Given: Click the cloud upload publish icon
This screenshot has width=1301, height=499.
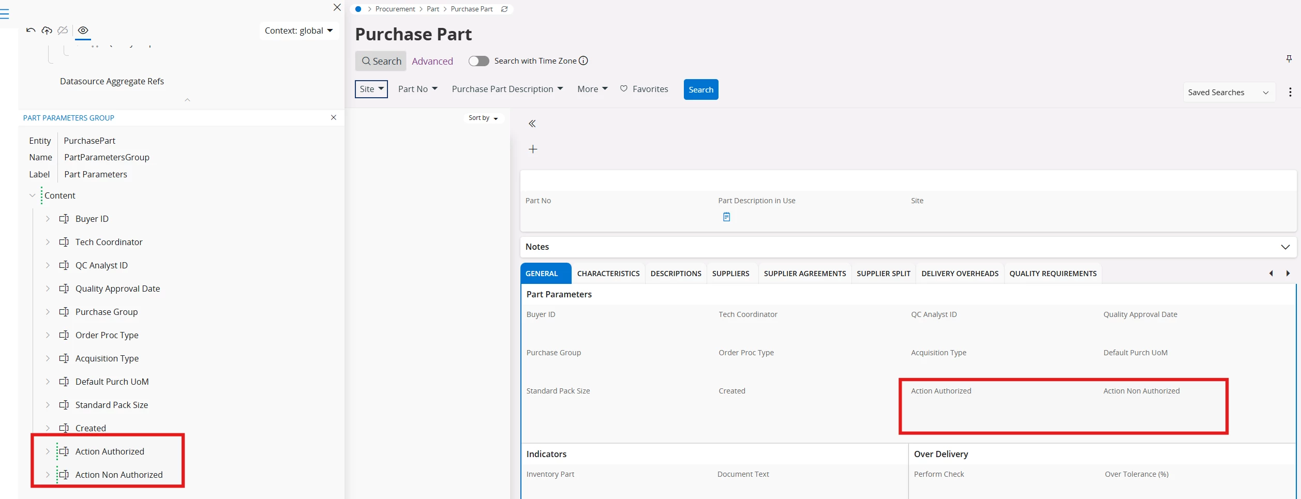Looking at the screenshot, I should tap(47, 31).
